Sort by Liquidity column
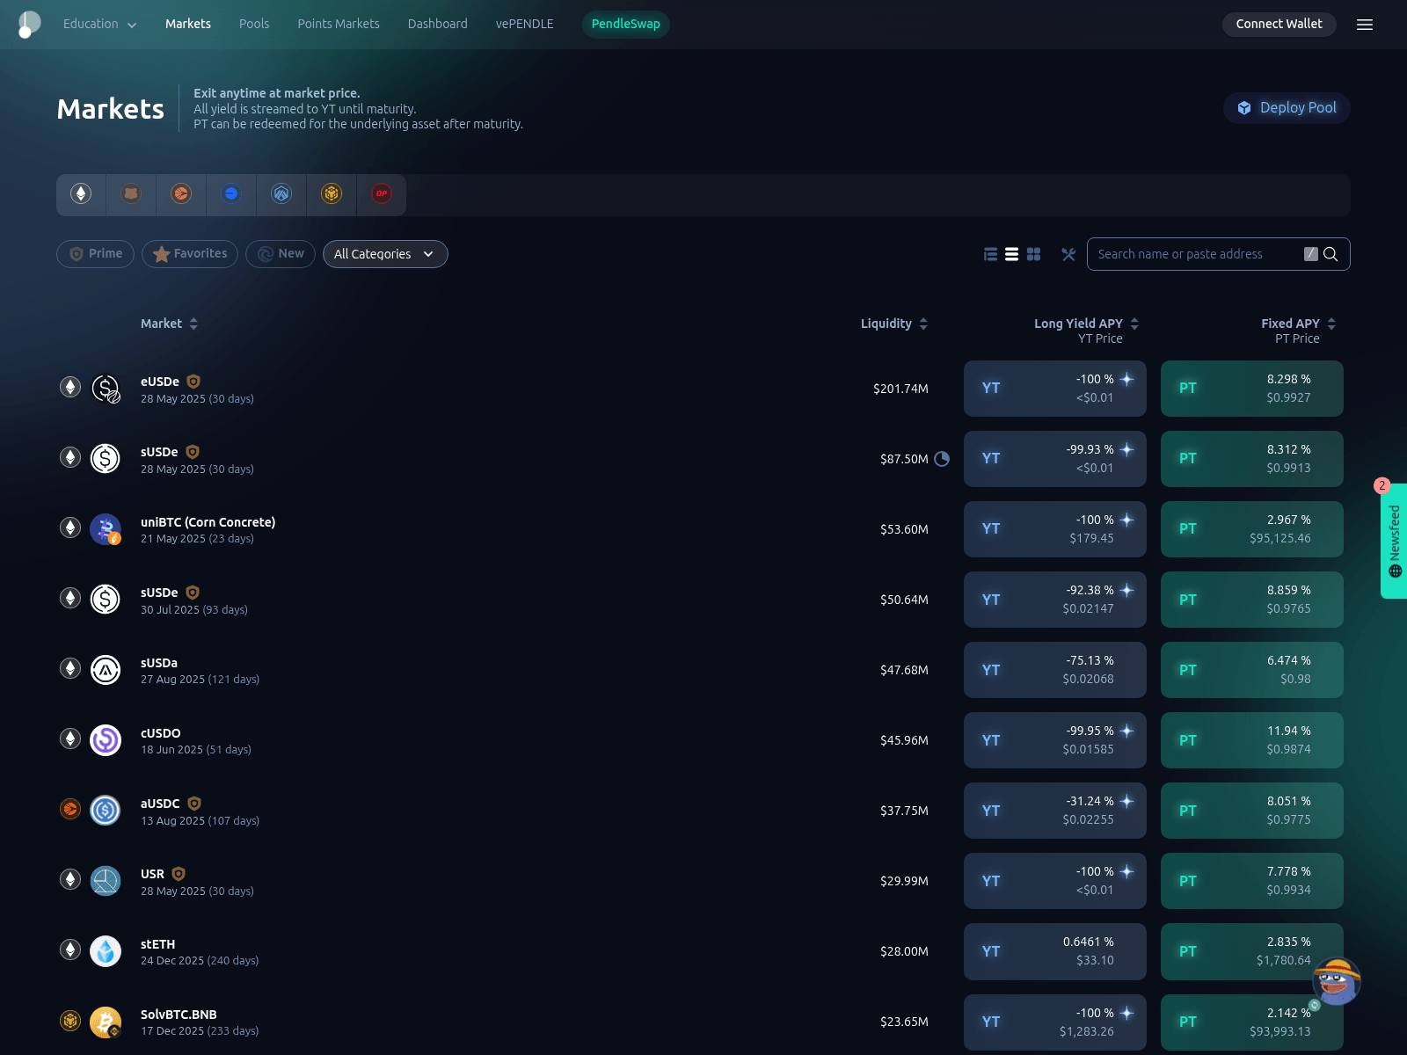The height and width of the screenshot is (1055, 1407). (894, 324)
